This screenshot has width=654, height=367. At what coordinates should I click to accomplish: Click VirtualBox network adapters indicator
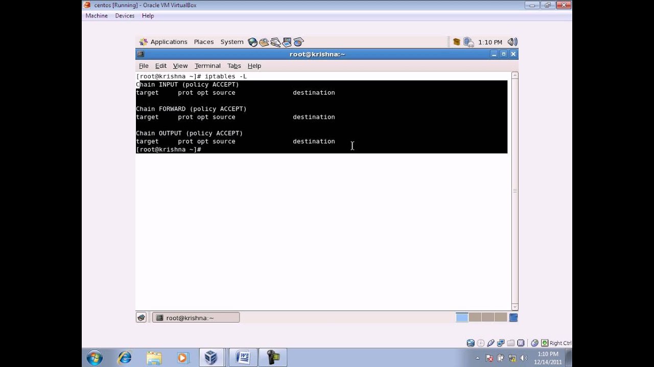(501, 343)
